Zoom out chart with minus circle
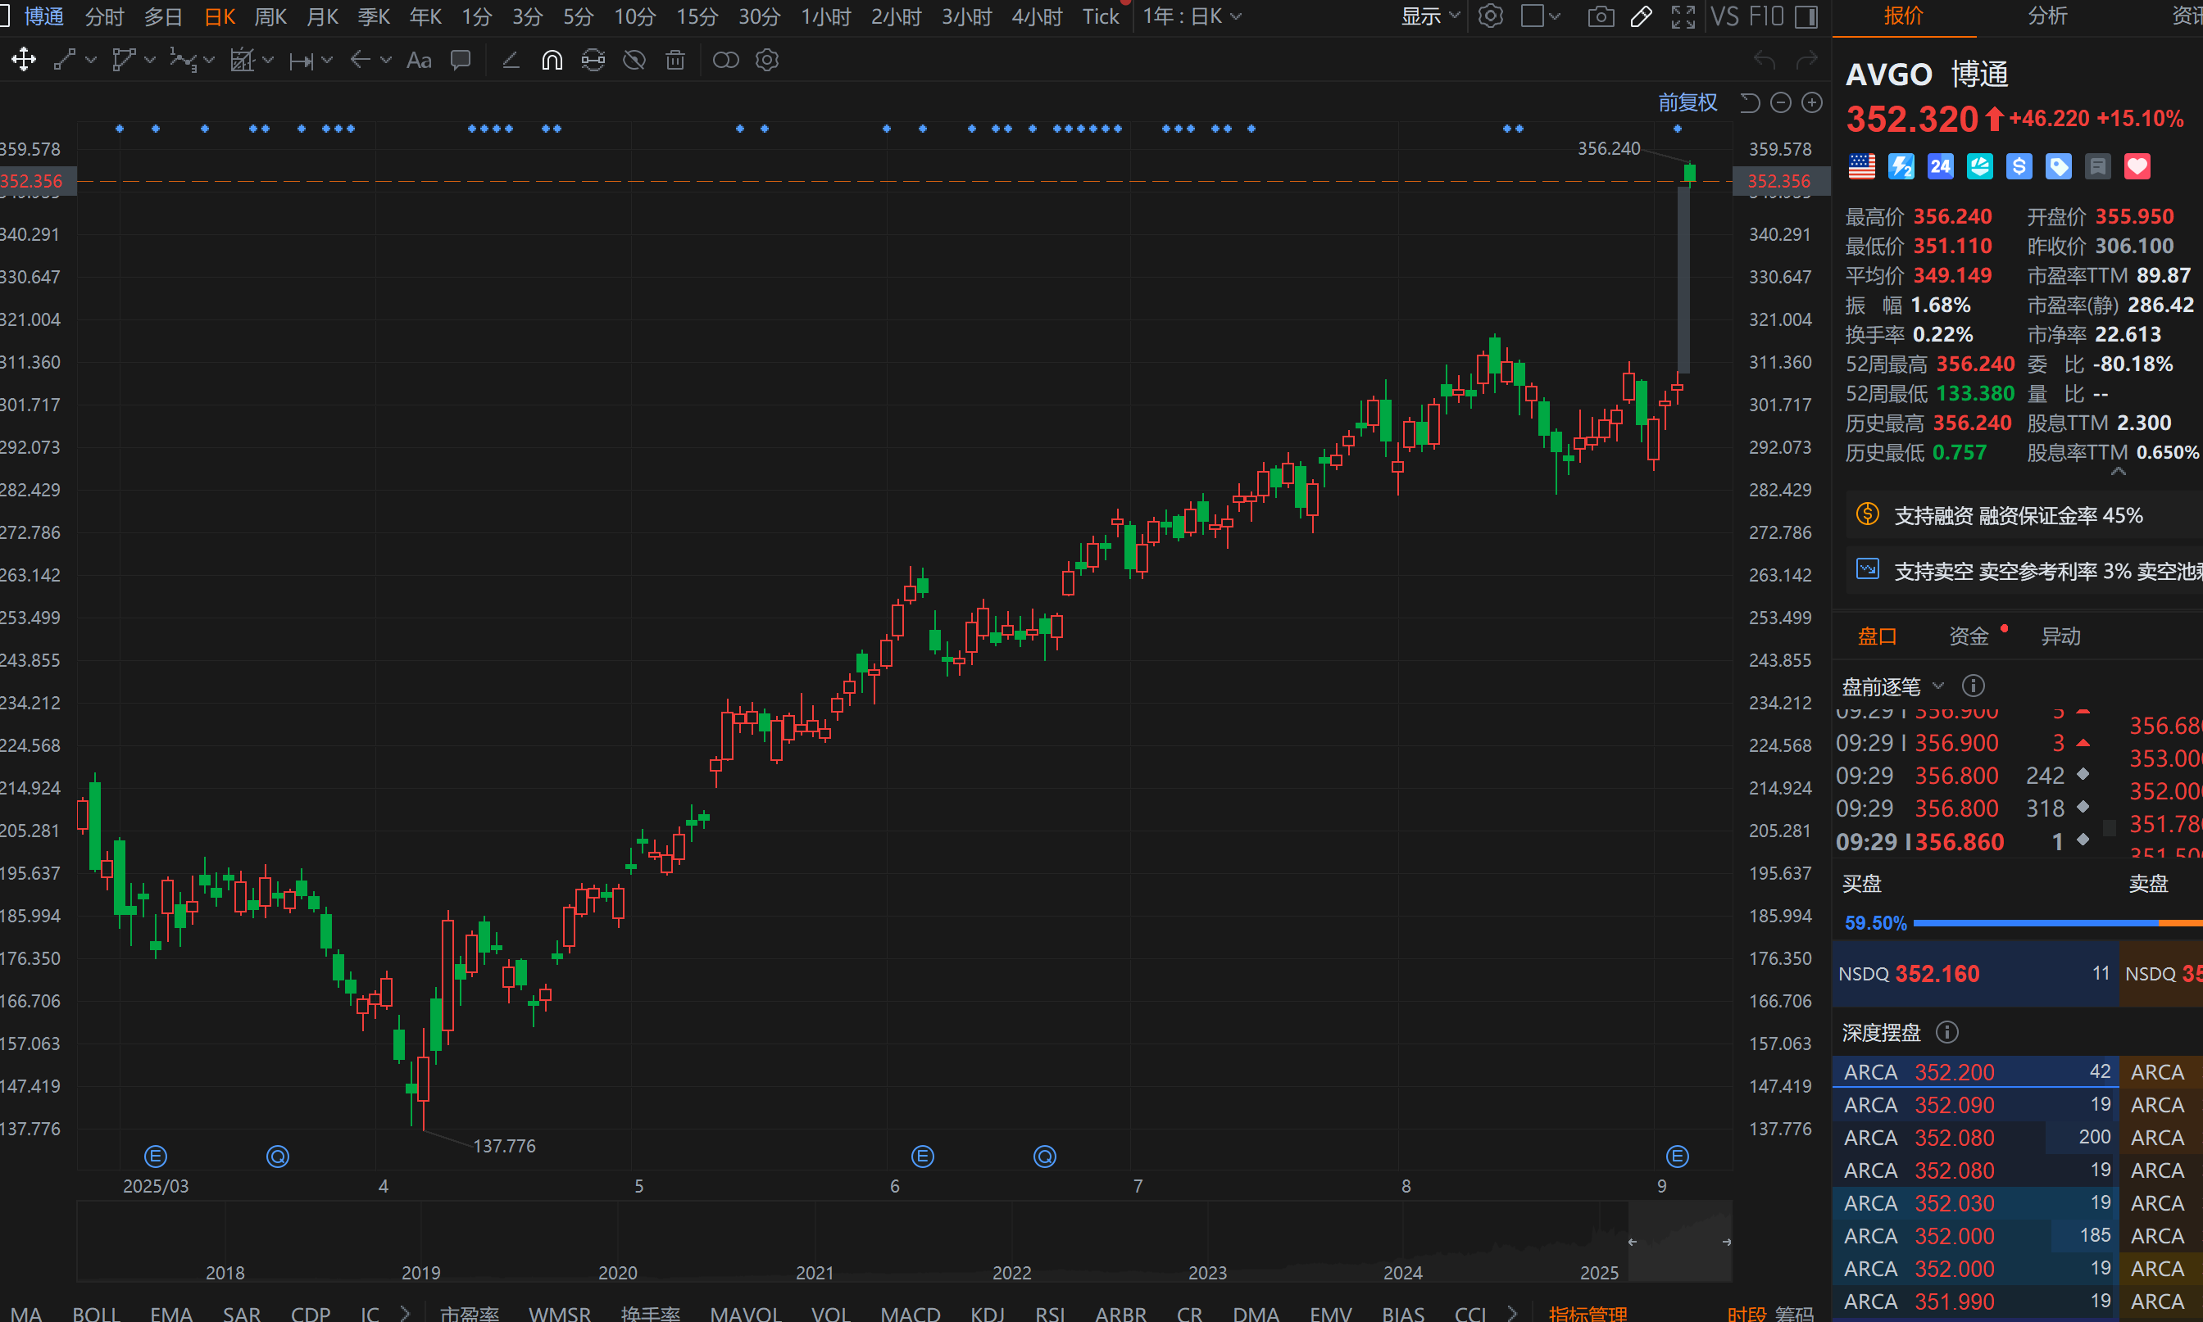 point(1781,103)
